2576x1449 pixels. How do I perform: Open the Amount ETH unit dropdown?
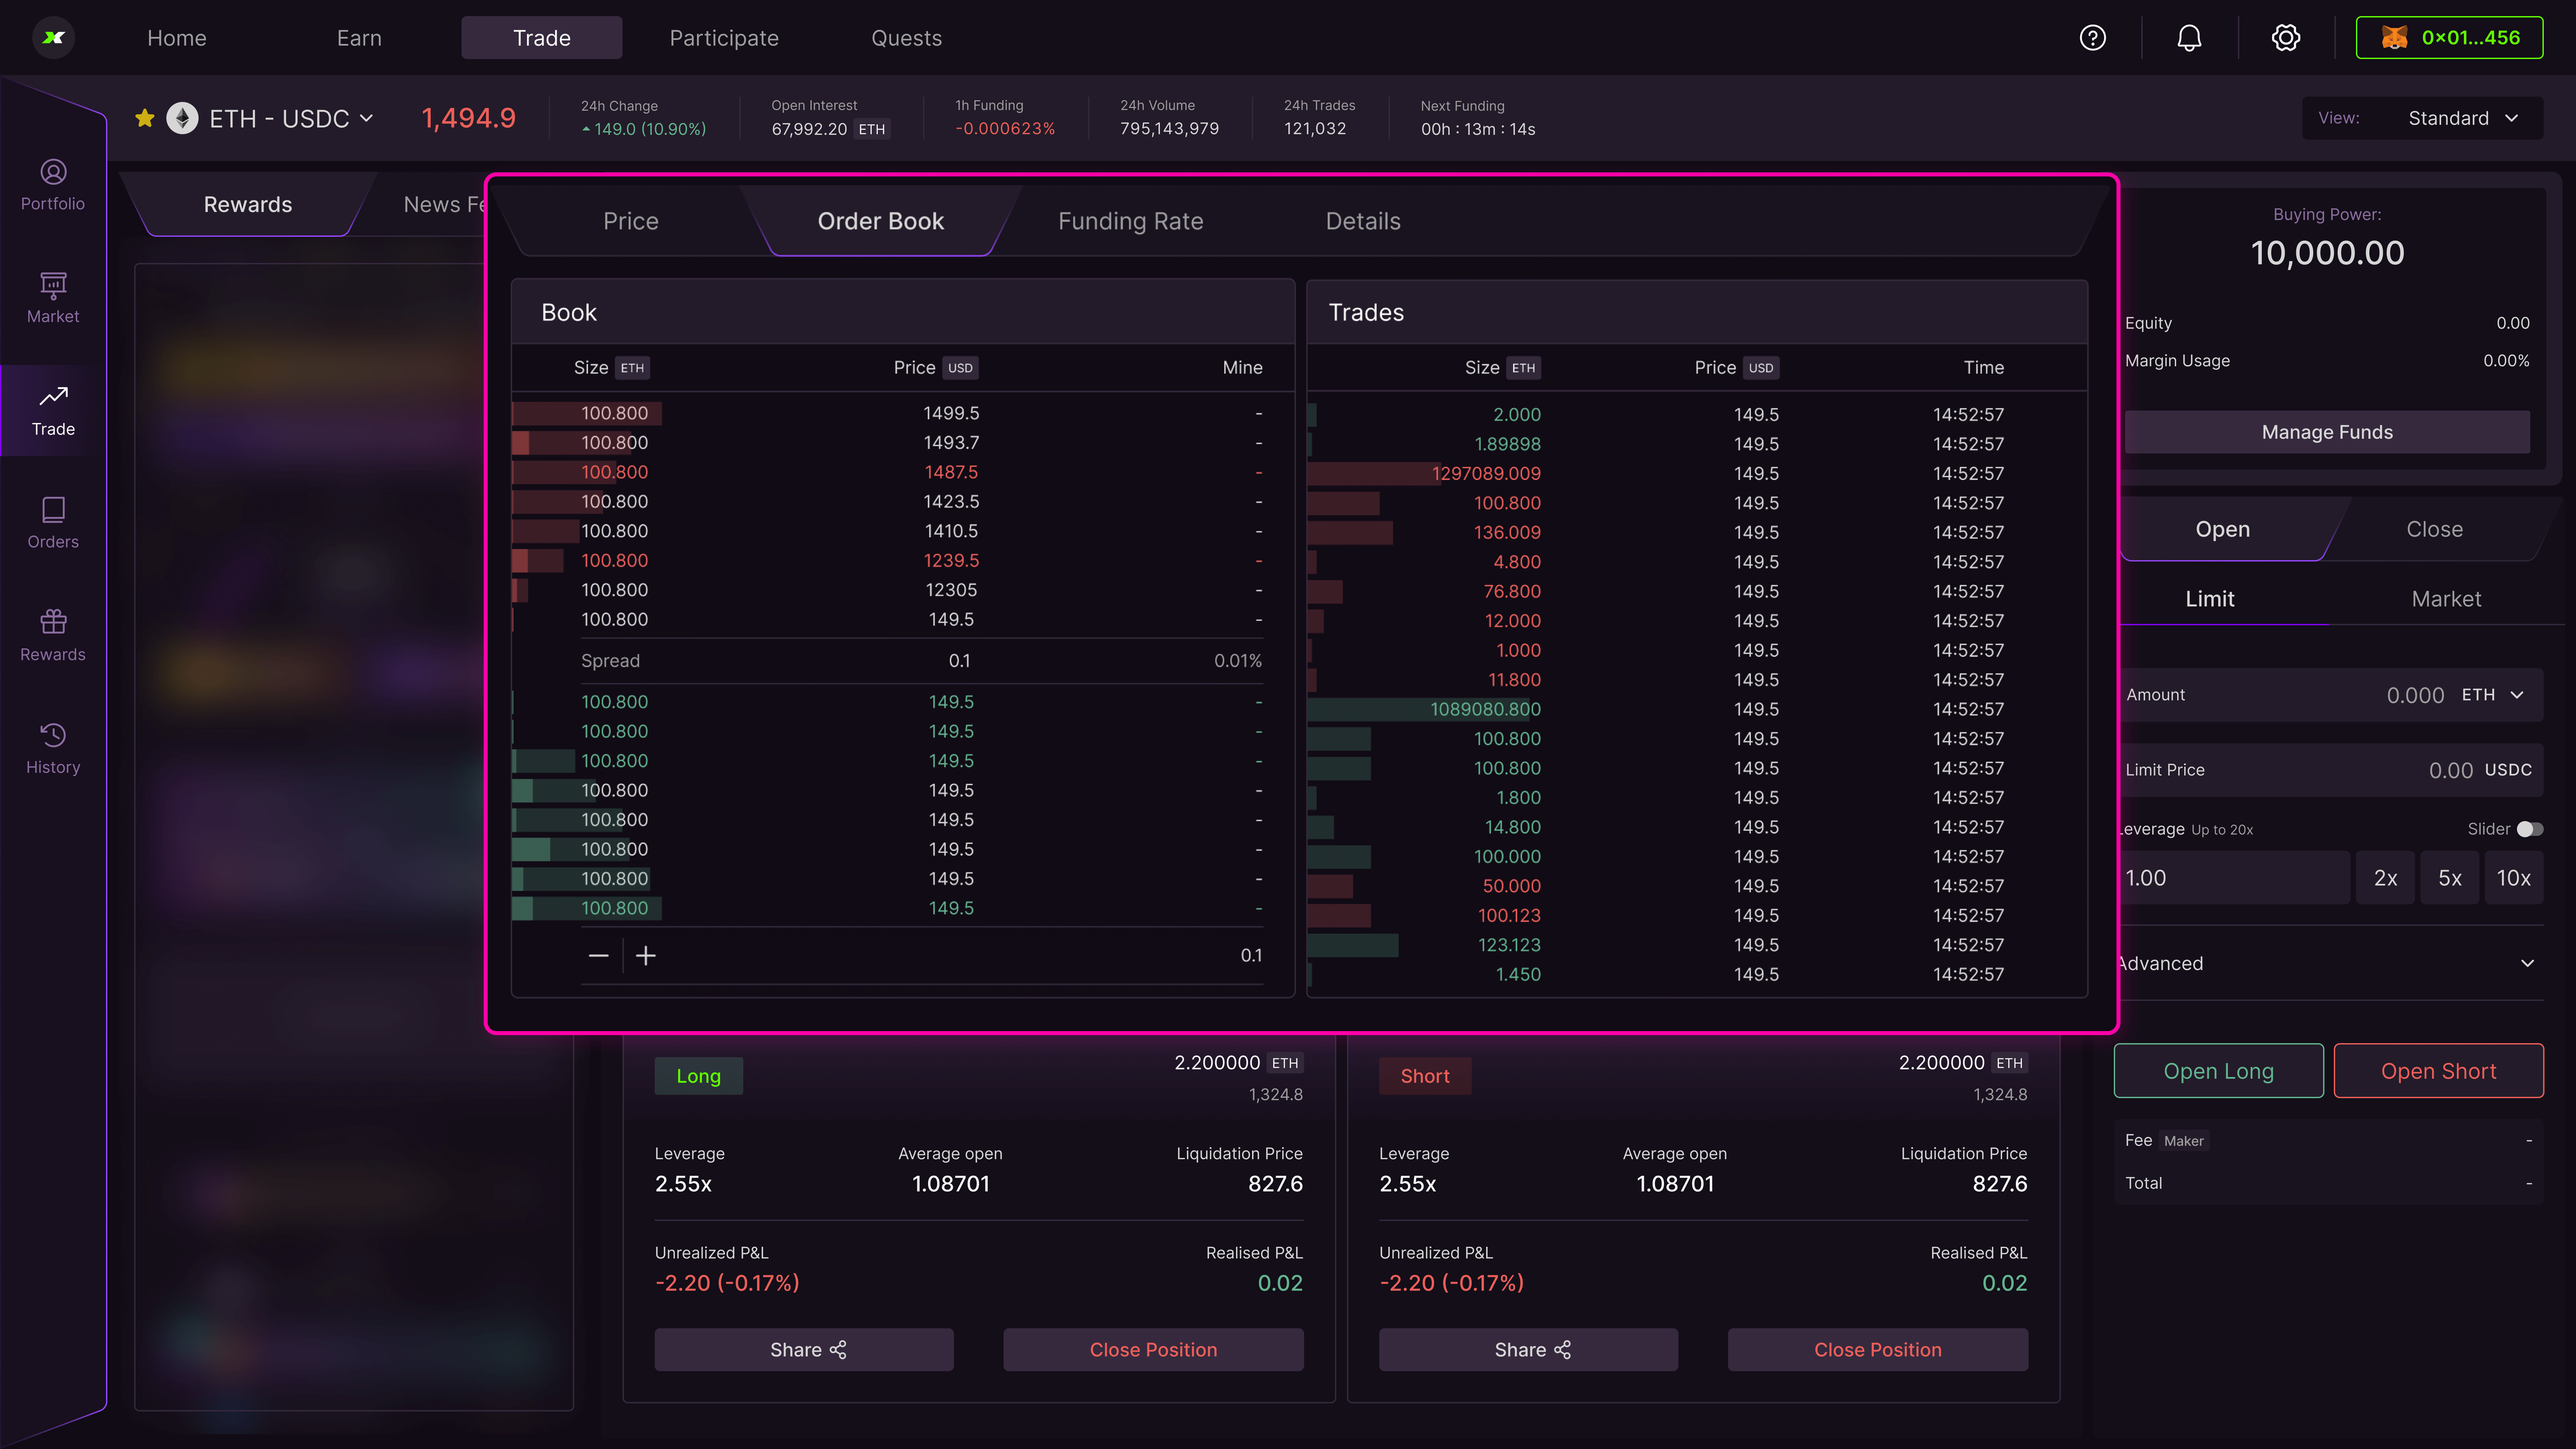coord(2493,695)
